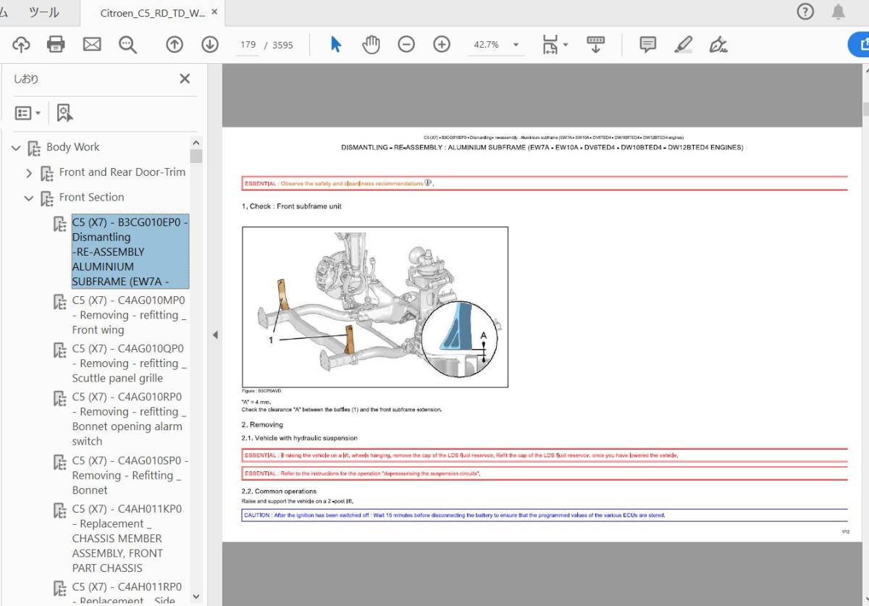Open notifications bell icon
This screenshot has width=869, height=606.
pyautogui.click(x=839, y=12)
